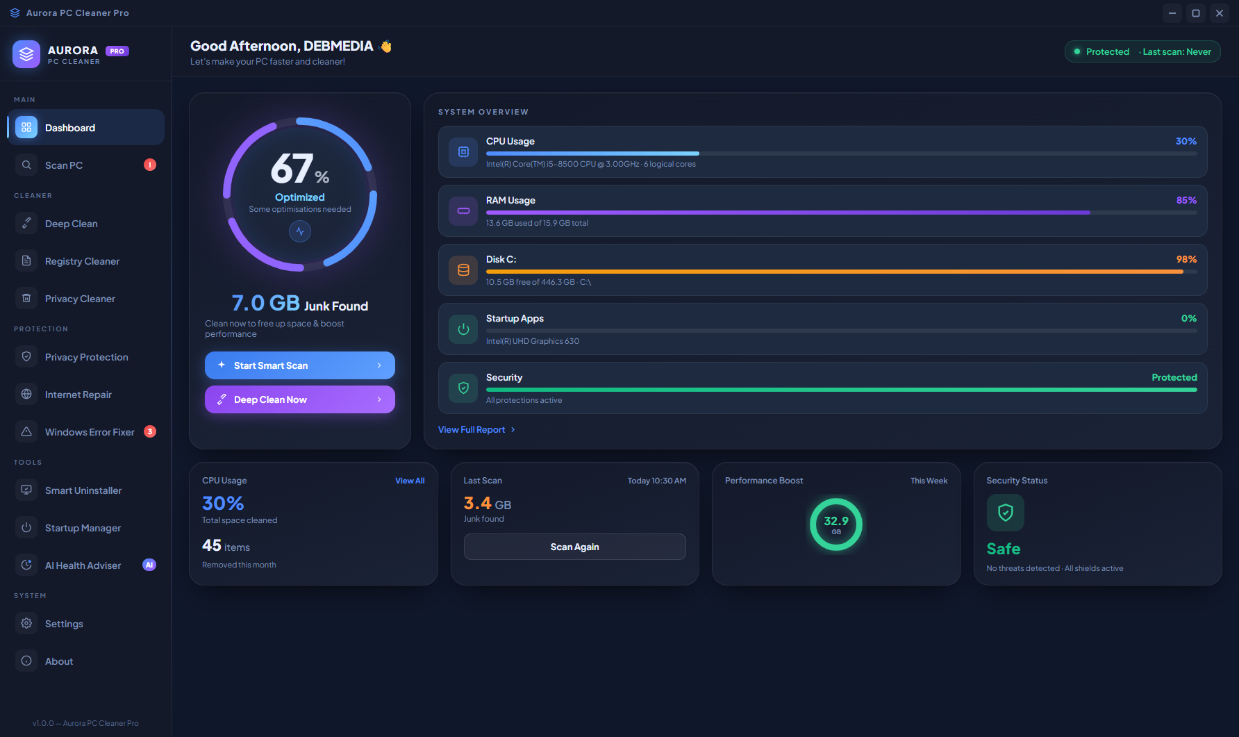Click '7.0 GB' junk found value

click(266, 304)
